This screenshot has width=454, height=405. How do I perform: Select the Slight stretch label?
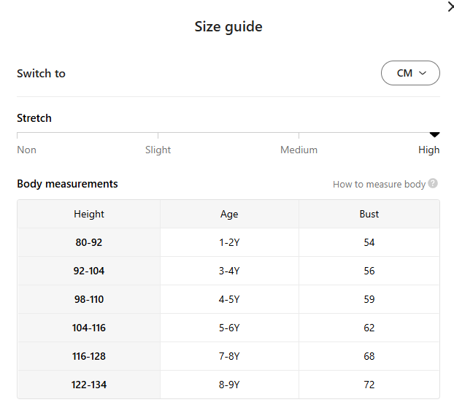coord(158,150)
